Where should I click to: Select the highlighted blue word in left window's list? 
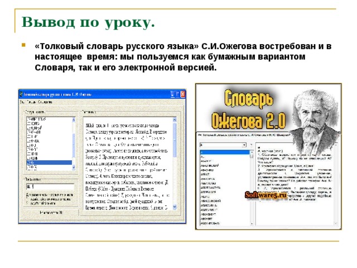(x=49, y=162)
